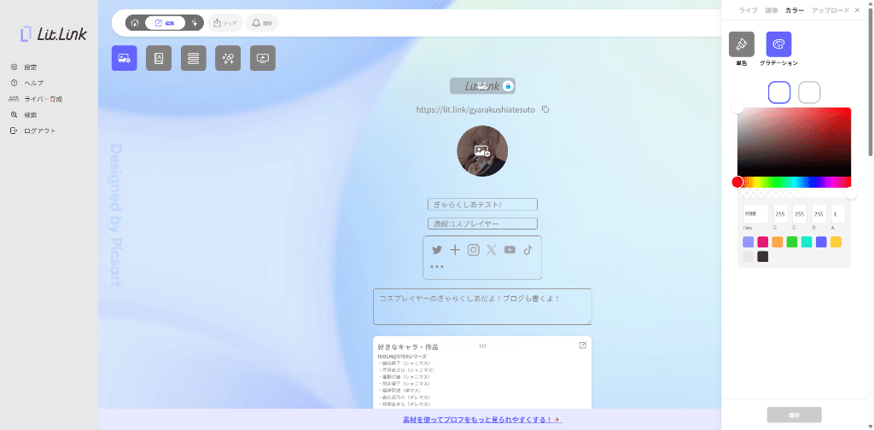Select the 単色 solid color mode

click(x=741, y=44)
